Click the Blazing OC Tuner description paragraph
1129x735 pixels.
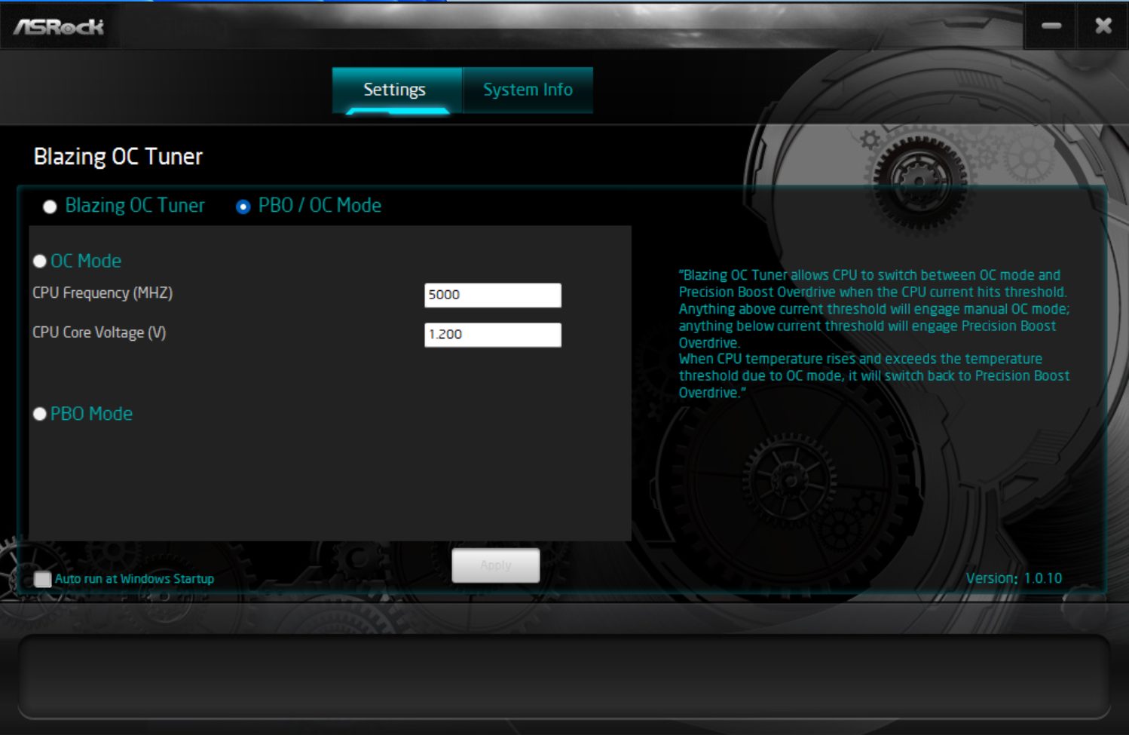tap(873, 333)
